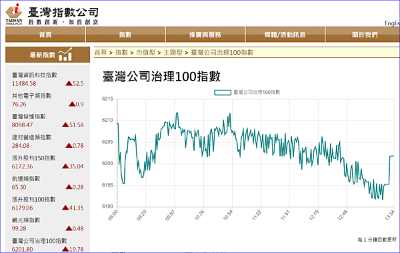Open the 指數 navigation menu
Image resolution: width=400 pixels, height=253 pixels.
tap(125, 35)
